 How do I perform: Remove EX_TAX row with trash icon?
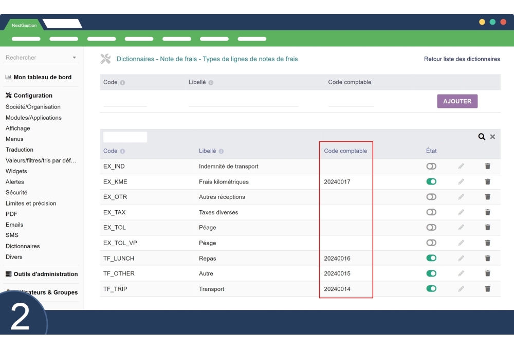[x=487, y=212]
